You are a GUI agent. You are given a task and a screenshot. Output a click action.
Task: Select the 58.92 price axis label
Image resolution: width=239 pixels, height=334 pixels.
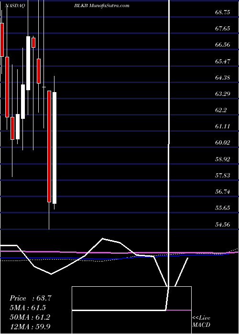223,159
